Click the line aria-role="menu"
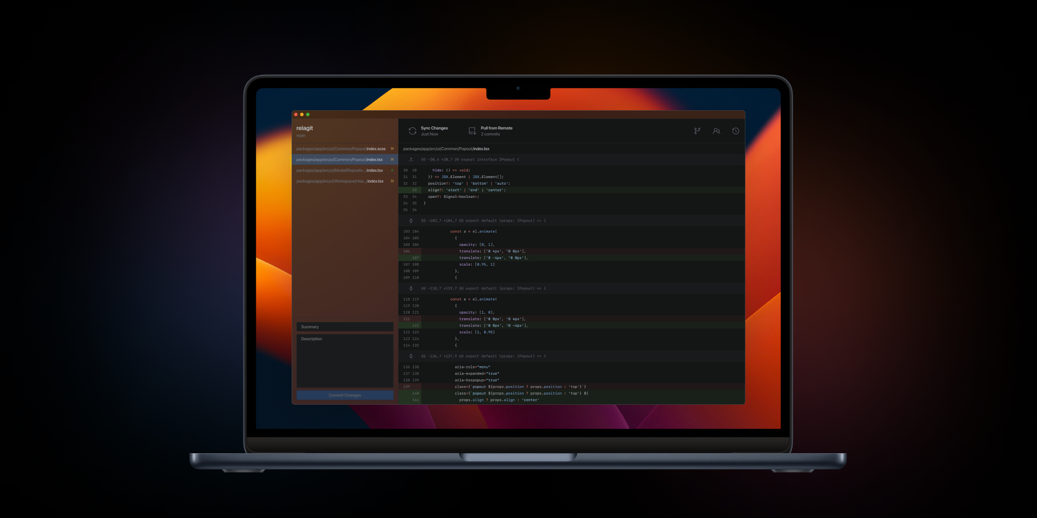The image size is (1037, 518). coord(572,367)
